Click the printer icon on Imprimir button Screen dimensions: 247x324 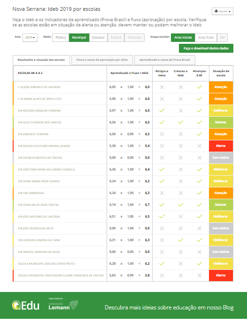[x=216, y=11]
